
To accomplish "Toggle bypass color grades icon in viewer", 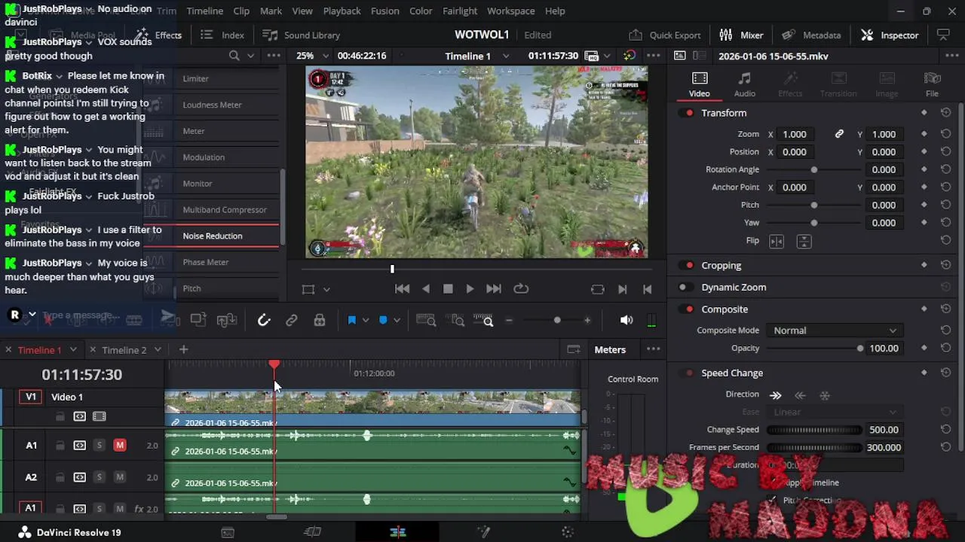I will point(629,56).
